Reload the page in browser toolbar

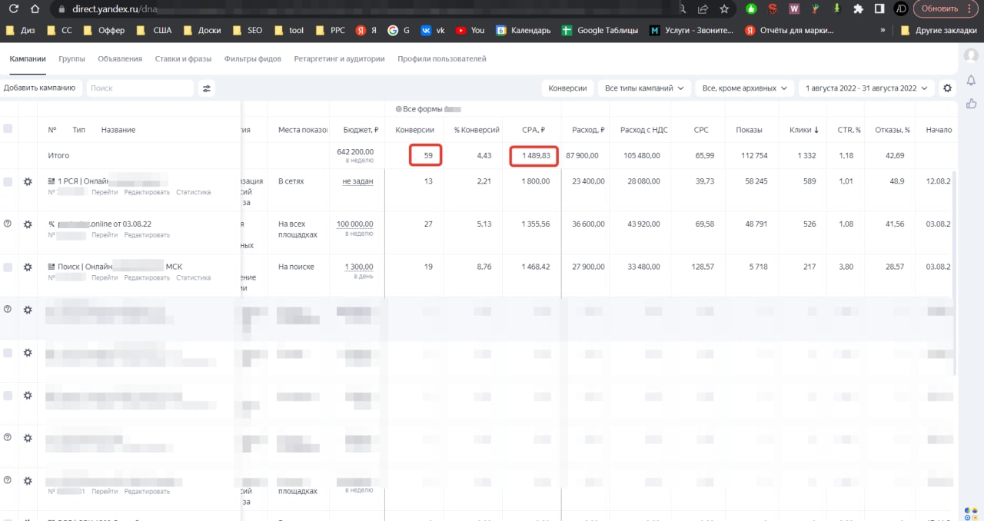[13, 9]
